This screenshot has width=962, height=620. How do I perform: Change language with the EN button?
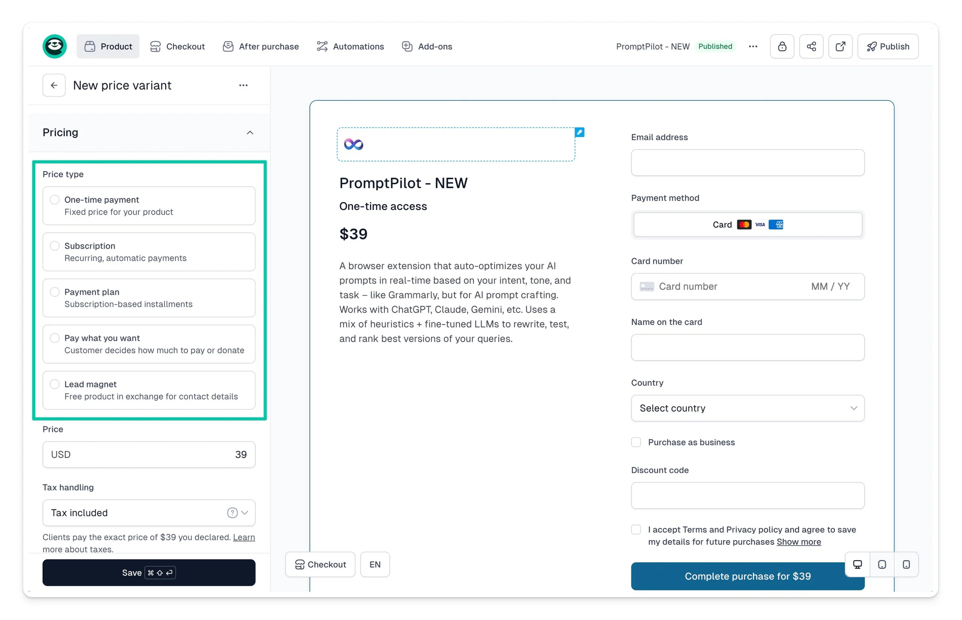click(374, 564)
